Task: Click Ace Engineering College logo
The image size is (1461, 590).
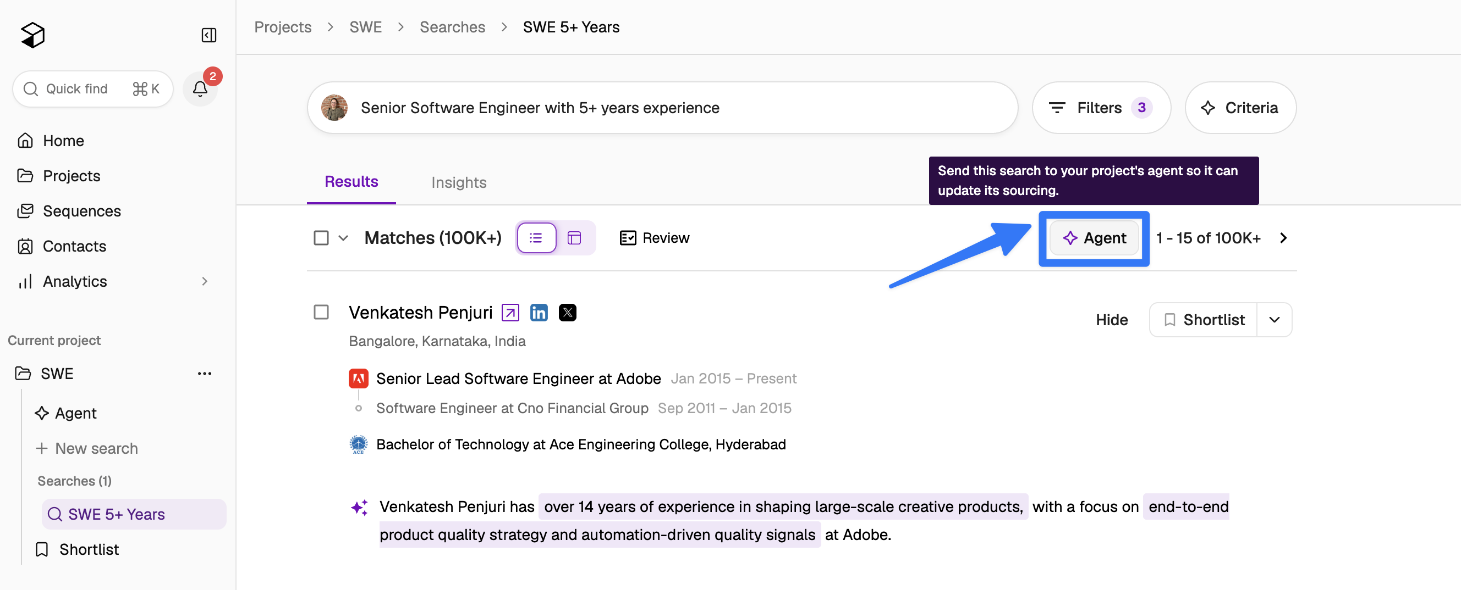Action: [x=359, y=444]
